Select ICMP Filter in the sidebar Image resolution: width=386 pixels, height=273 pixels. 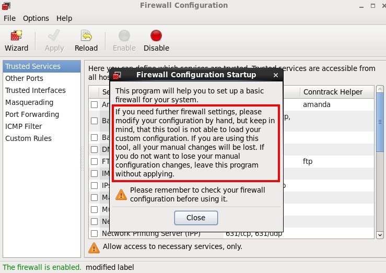click(x=42, y=126)
